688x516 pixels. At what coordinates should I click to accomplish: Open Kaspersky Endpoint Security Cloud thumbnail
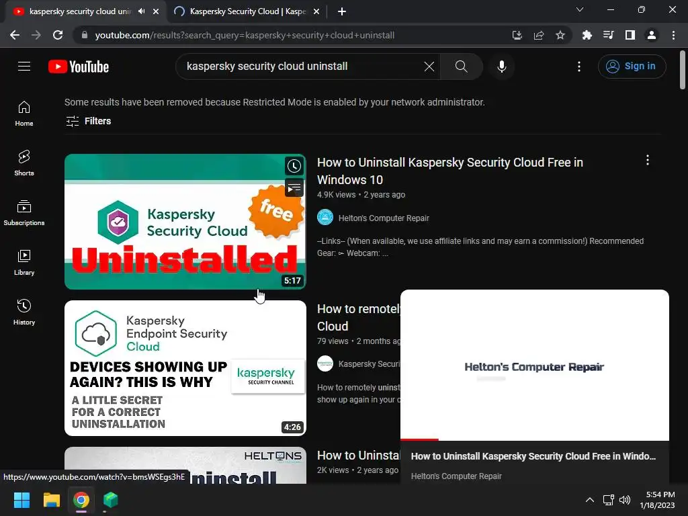point(185,368)
